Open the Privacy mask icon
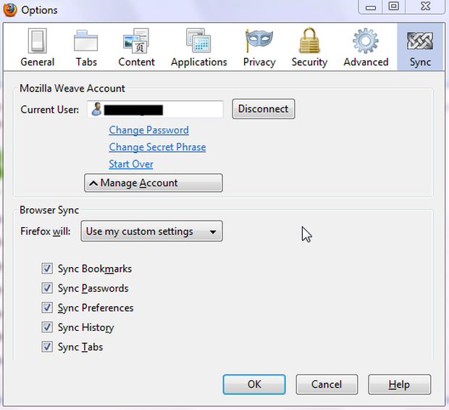The height and width of the screenshot is (410, 449). (259, 41)
